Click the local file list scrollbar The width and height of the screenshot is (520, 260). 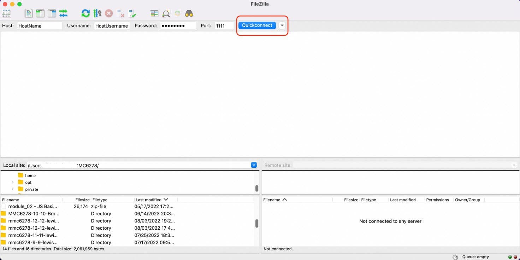coord(257,223)
